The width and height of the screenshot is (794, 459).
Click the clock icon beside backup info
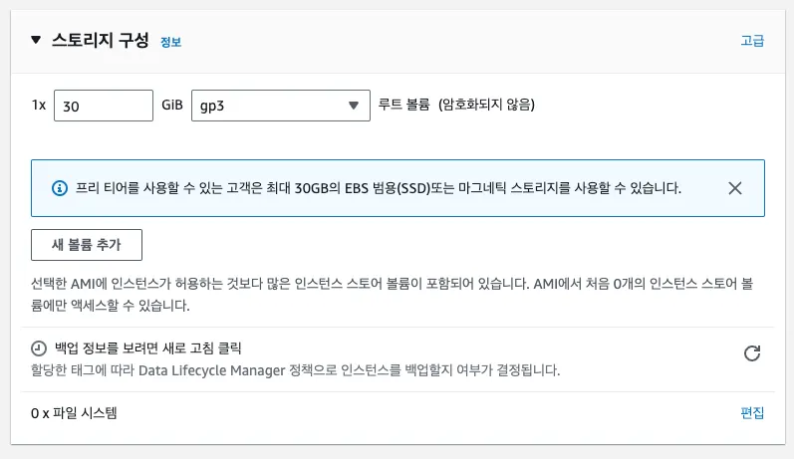coord(39,348)
